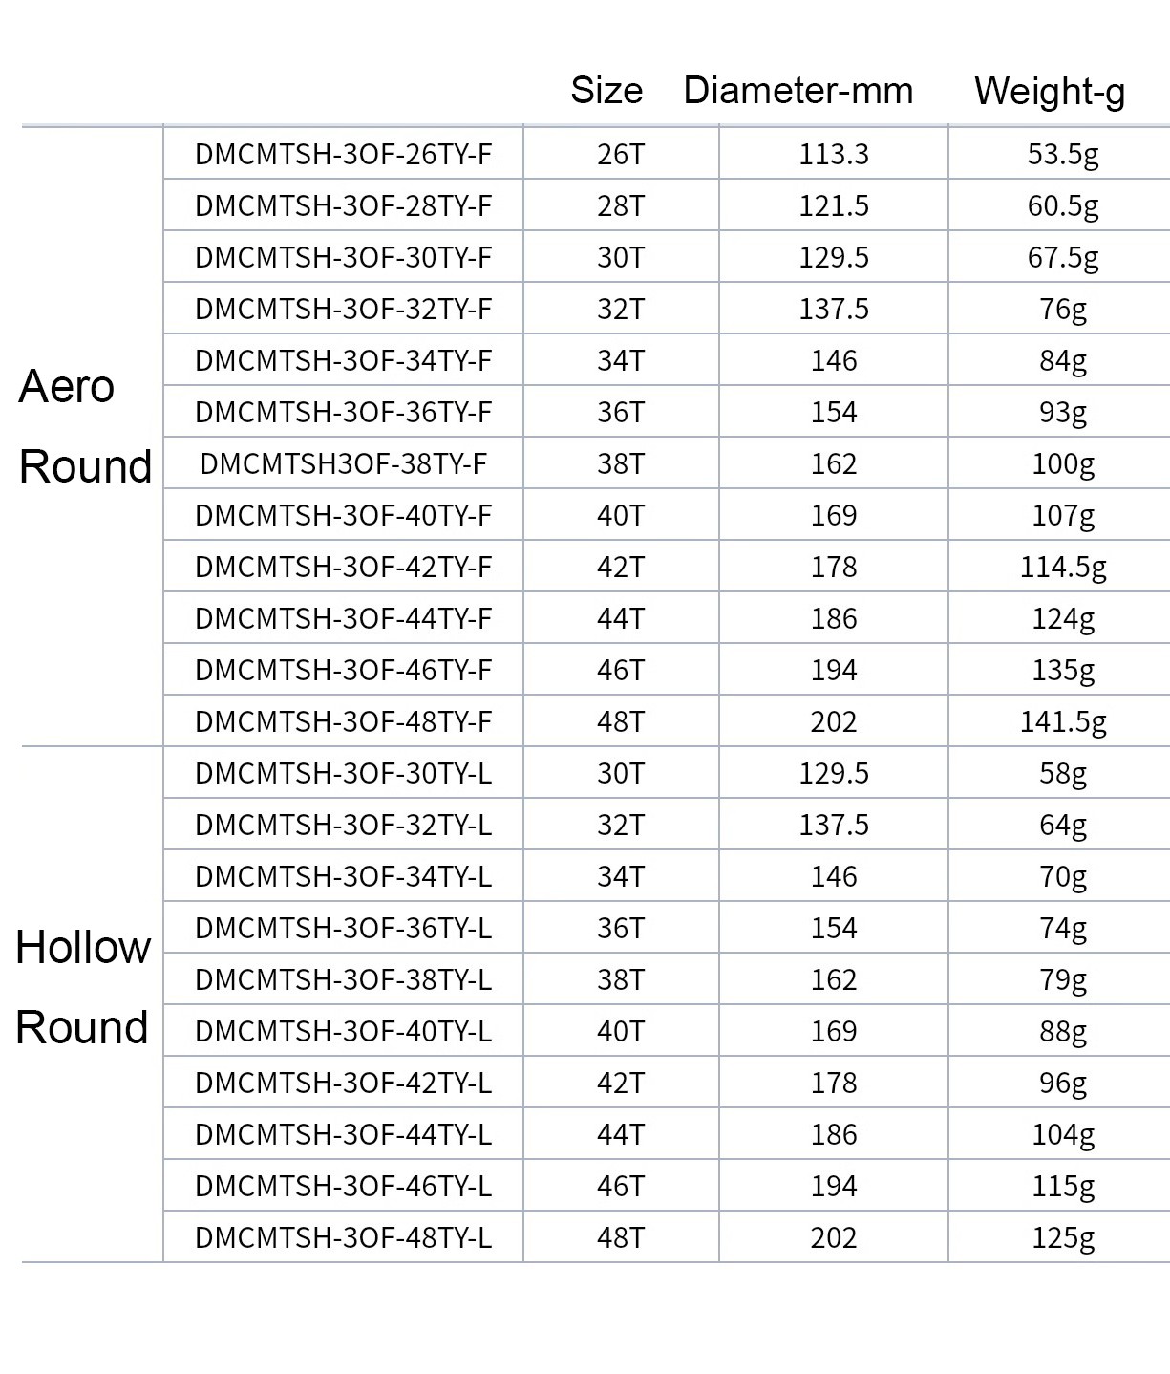Select the DMCMTSH3OF-38TY-F model cell
The height and width of the screenshot is (1374, 1170).
[x=343, y=463]
